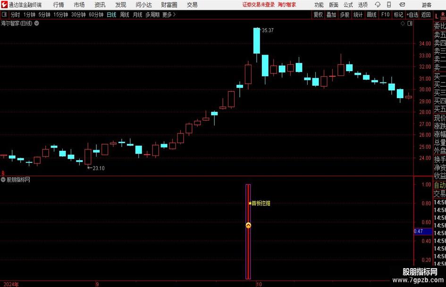The image size is (446, 287).
Task: Click the tall 35.37 peak candlestick
Action: pyautogui.click(x=257, y=41)
